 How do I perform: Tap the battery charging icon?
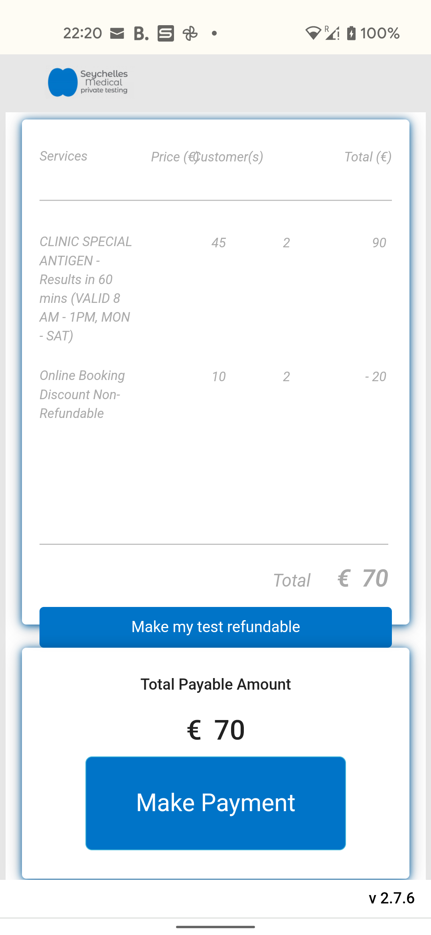point(351,33)
